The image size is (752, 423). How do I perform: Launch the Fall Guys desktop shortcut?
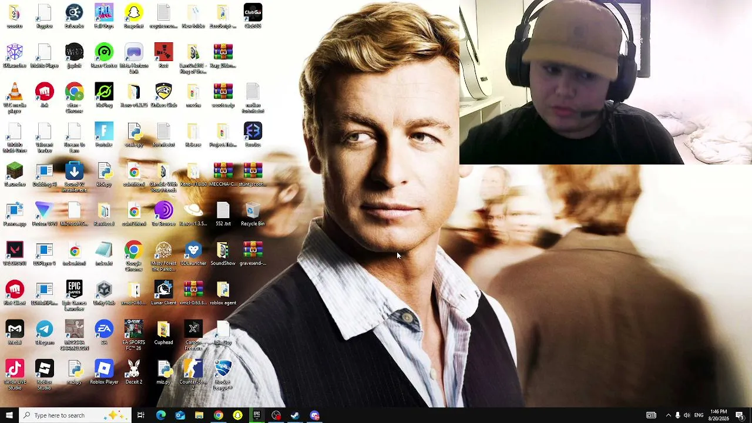tap(104, 16)
